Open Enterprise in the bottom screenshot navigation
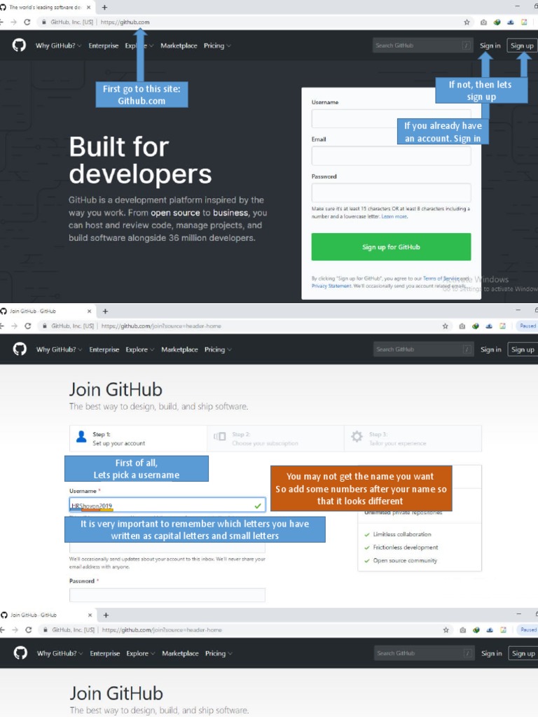The width and height of the screenshot is (538, 717). point(105,653)
